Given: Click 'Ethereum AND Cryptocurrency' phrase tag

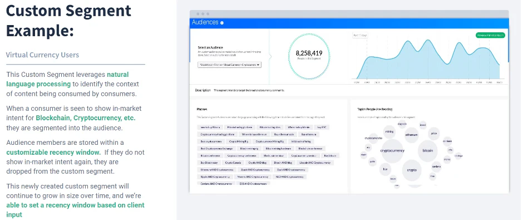Looking at the screenshot, I should [x=216, y=169].
